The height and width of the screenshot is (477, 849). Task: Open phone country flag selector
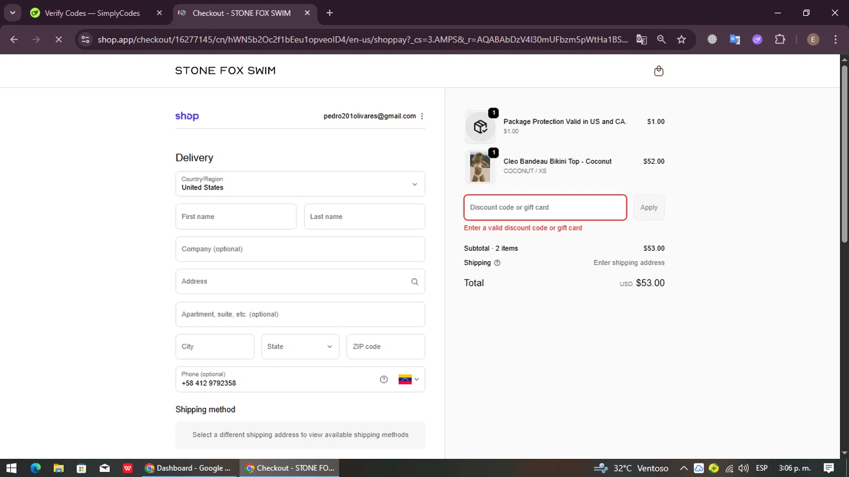click(x=409, y=380)
